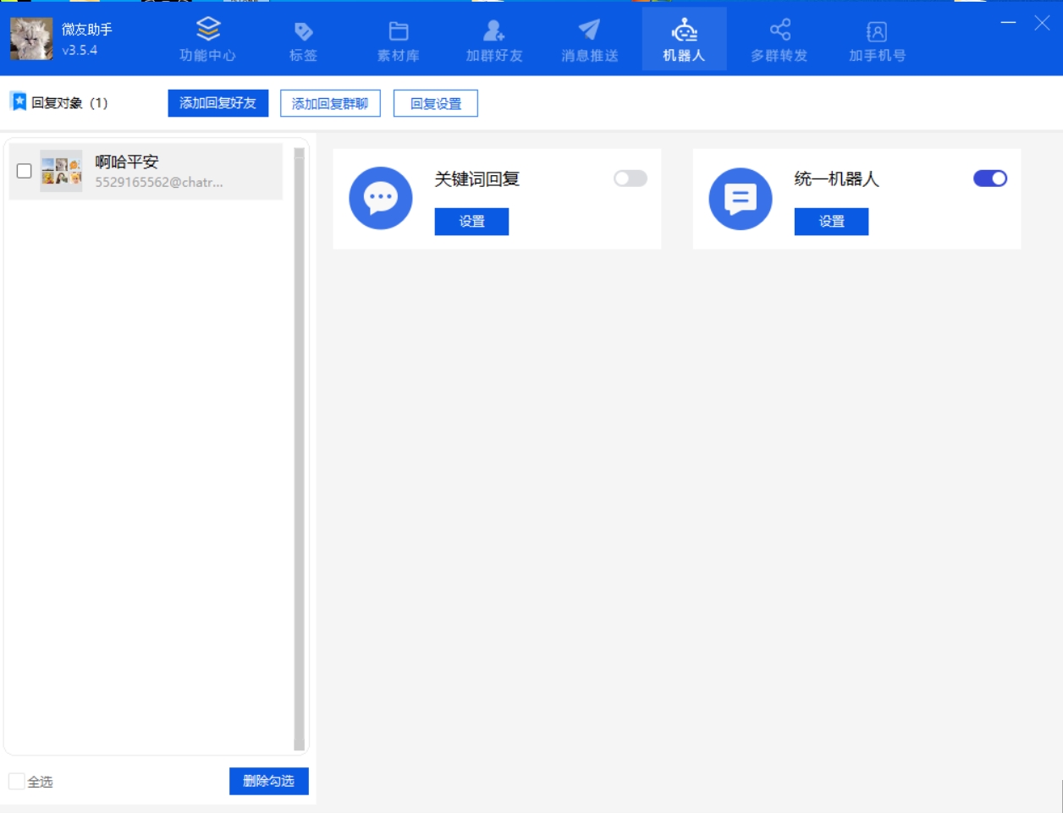The width and height of the screenshot is (1063, 813).
Task: Click the v3.5.4 version label
Action: 80,50
